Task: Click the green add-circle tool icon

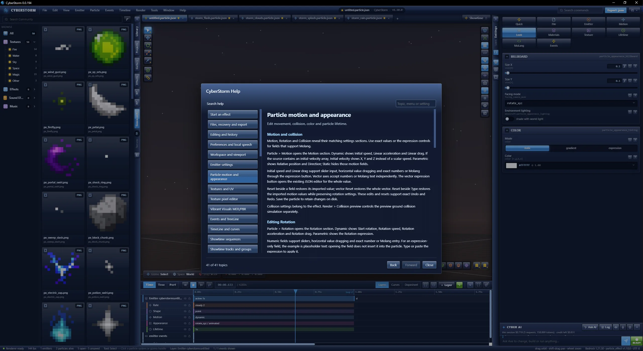Action: 148,70
